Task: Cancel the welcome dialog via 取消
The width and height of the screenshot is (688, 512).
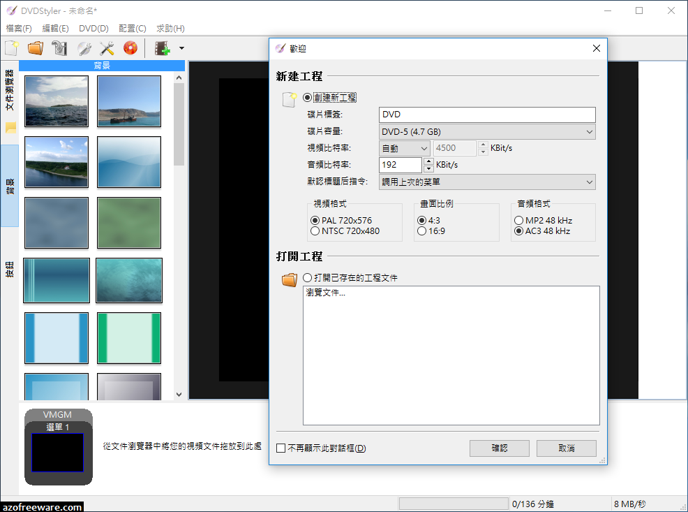Action: point(566,448)
